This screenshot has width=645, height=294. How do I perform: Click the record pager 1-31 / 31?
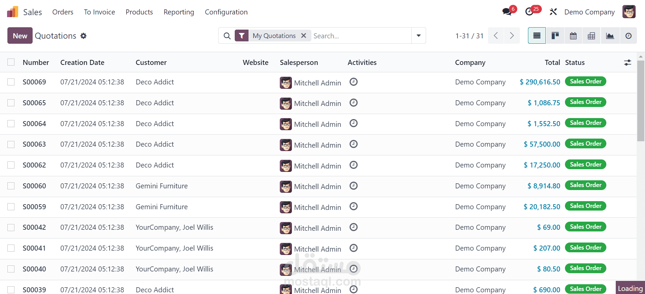(x=469, y=36)
